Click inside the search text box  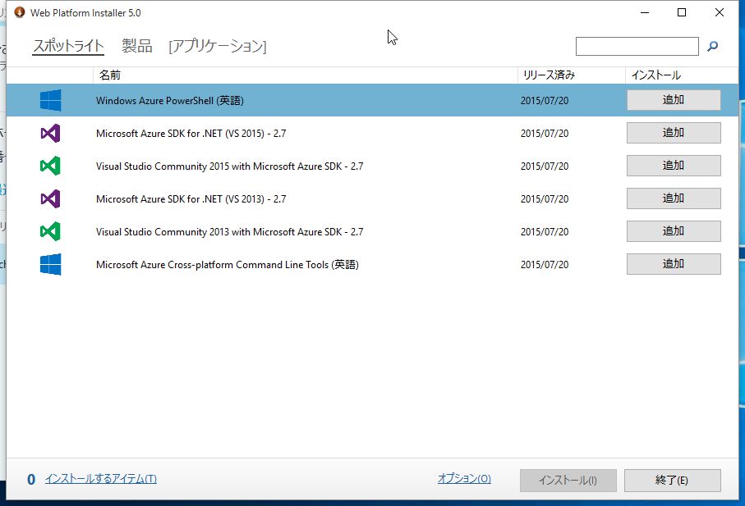click(x=637, y=47)
